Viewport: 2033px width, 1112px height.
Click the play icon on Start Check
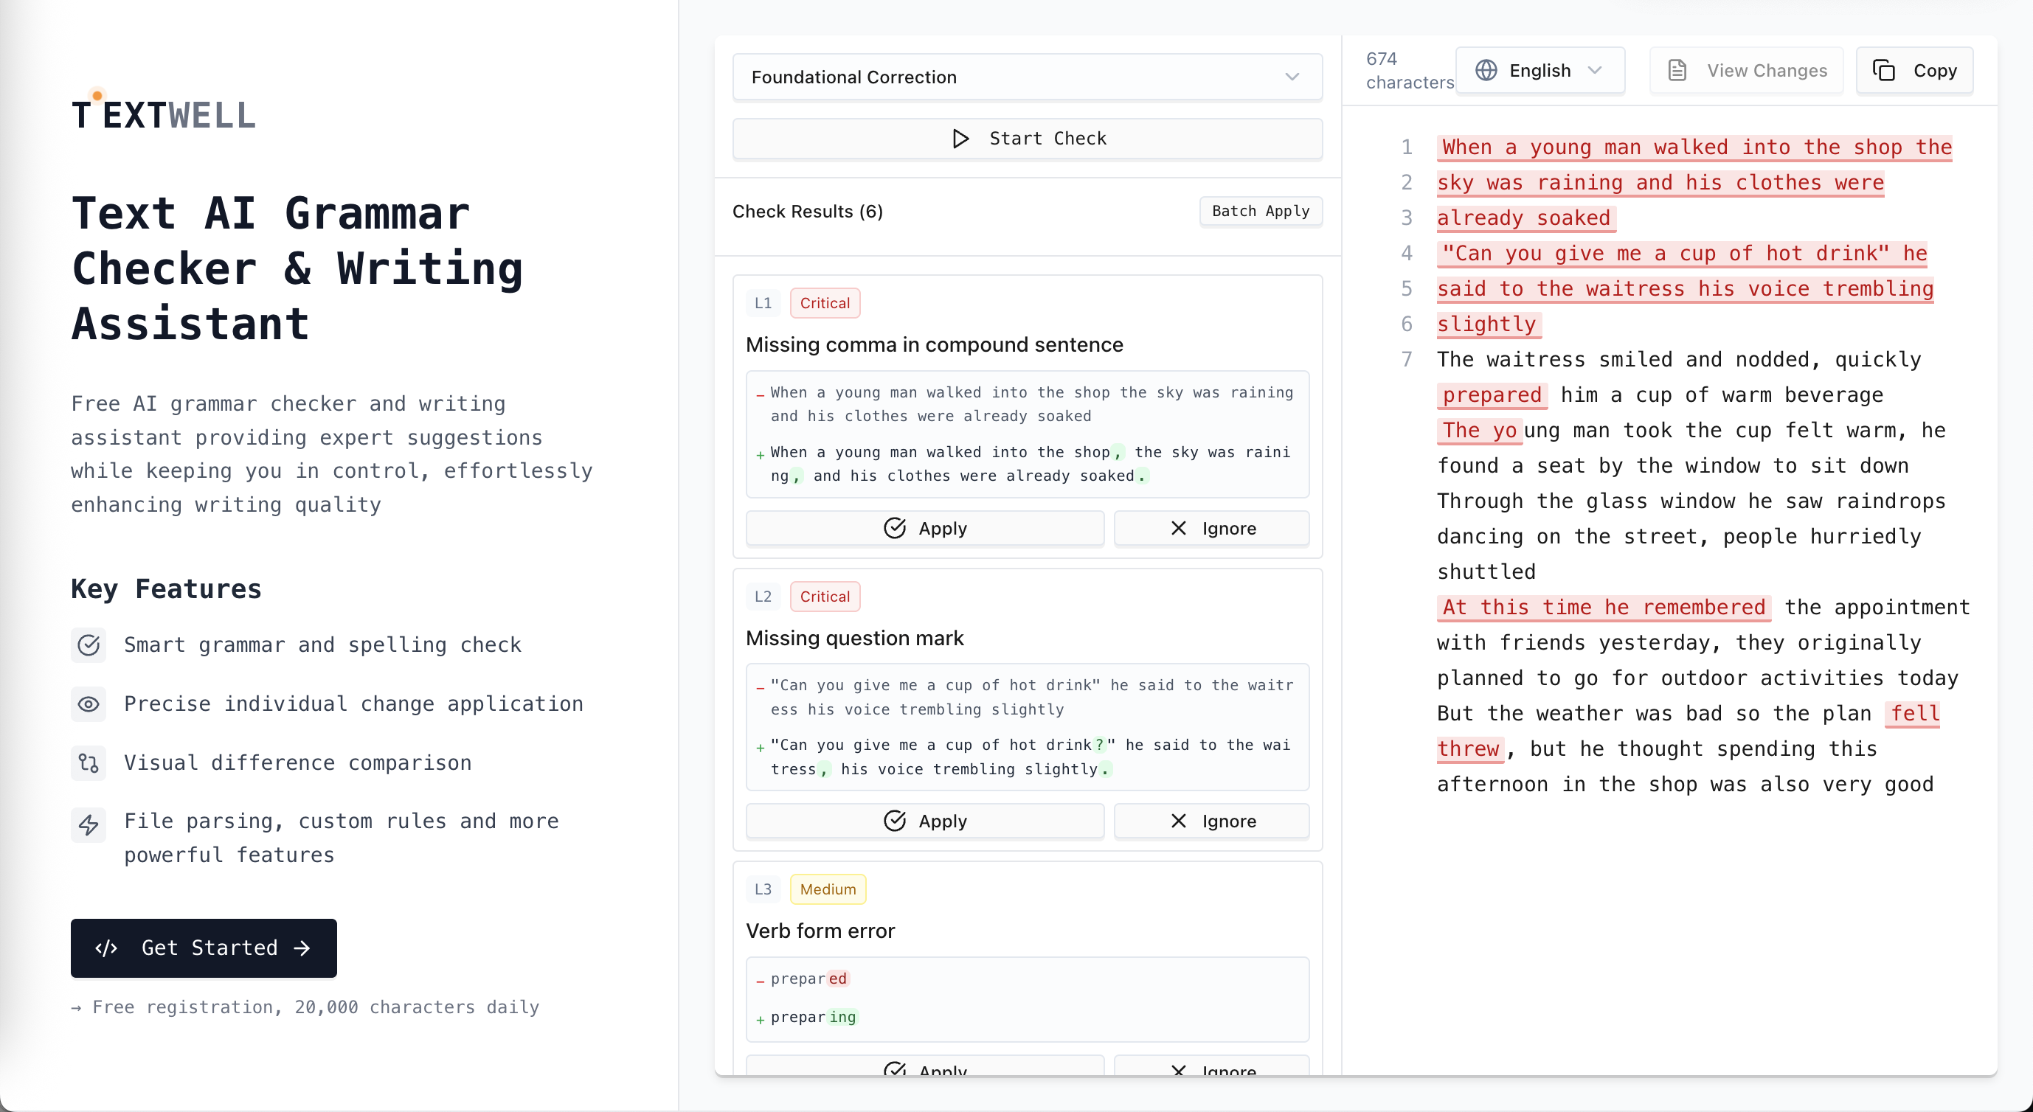click(960, 139)
